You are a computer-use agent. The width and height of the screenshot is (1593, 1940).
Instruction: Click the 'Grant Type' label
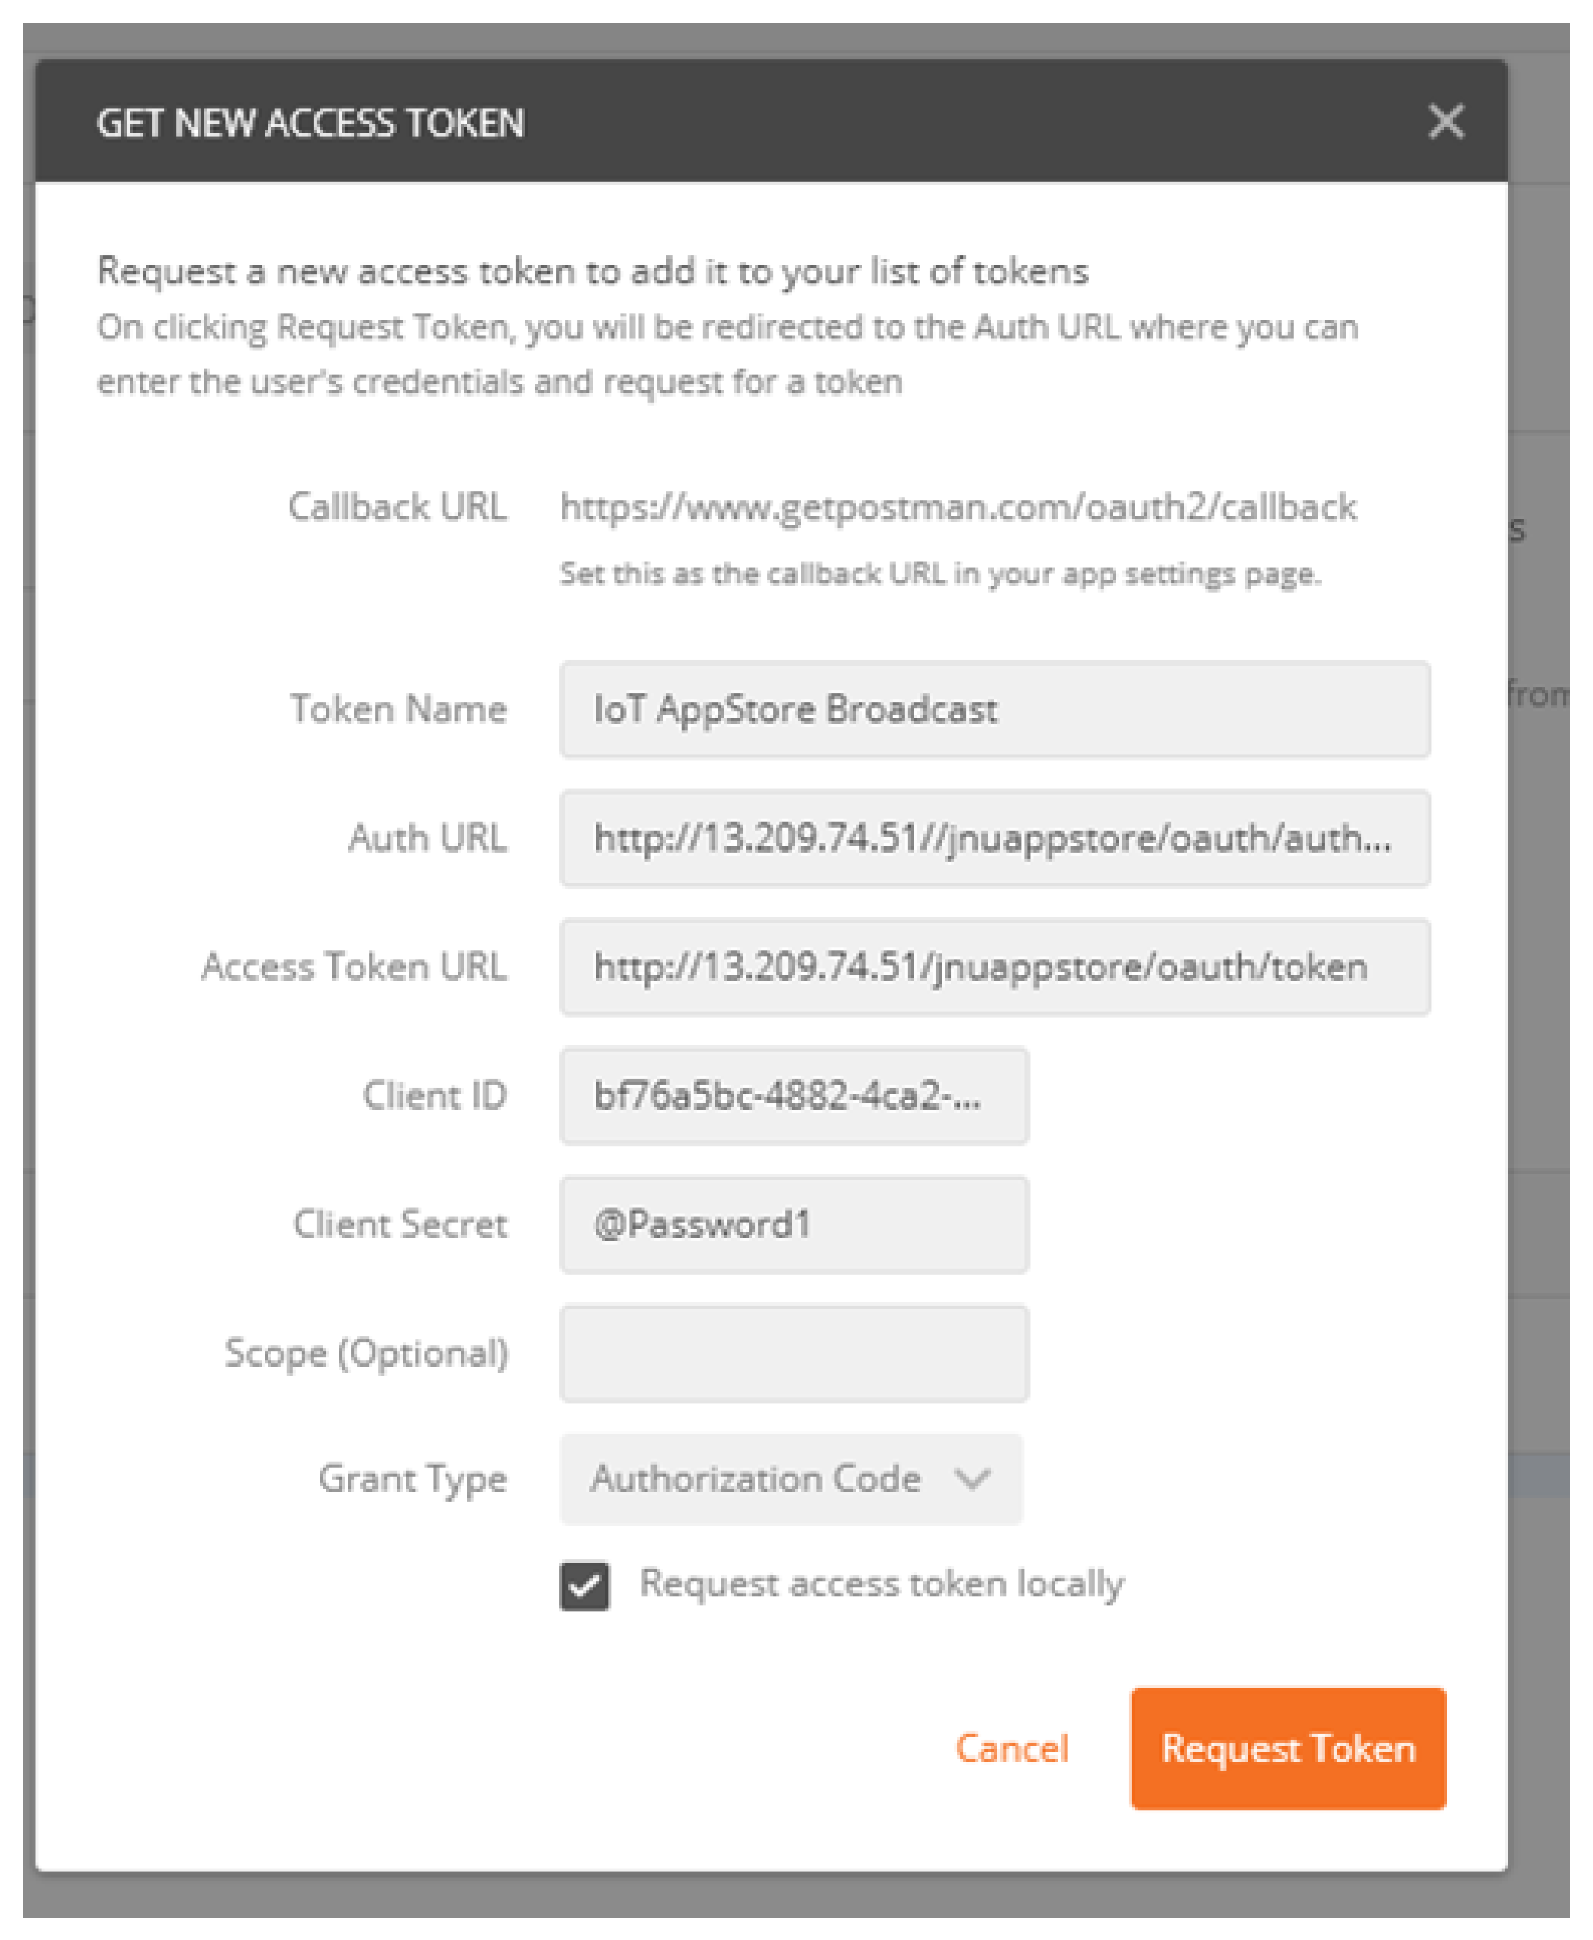click(412, 1479)
